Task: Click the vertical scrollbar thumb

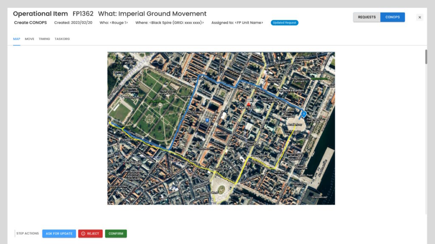Action: (x=425, y=57)
